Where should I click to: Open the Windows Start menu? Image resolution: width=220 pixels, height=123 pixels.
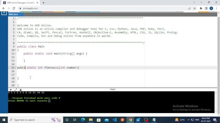pos(4,120)
